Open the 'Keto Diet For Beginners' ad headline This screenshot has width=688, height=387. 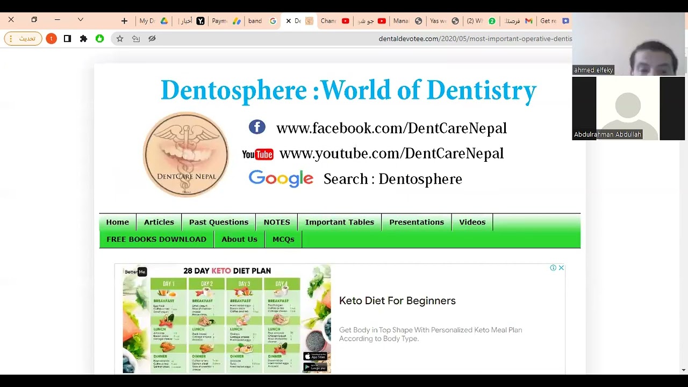pyautogui.click(x=397, y=300)
